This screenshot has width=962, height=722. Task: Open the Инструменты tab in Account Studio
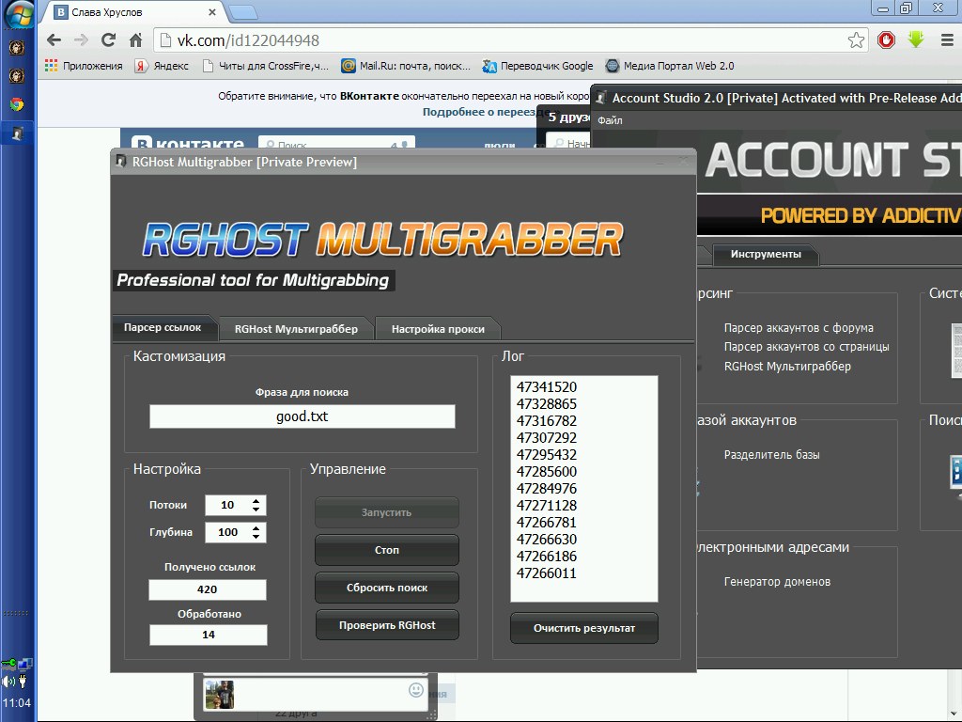click(766, 254)
